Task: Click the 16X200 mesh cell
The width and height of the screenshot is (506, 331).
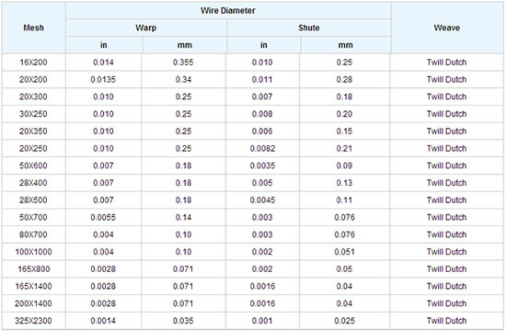Action: point(33,63)
